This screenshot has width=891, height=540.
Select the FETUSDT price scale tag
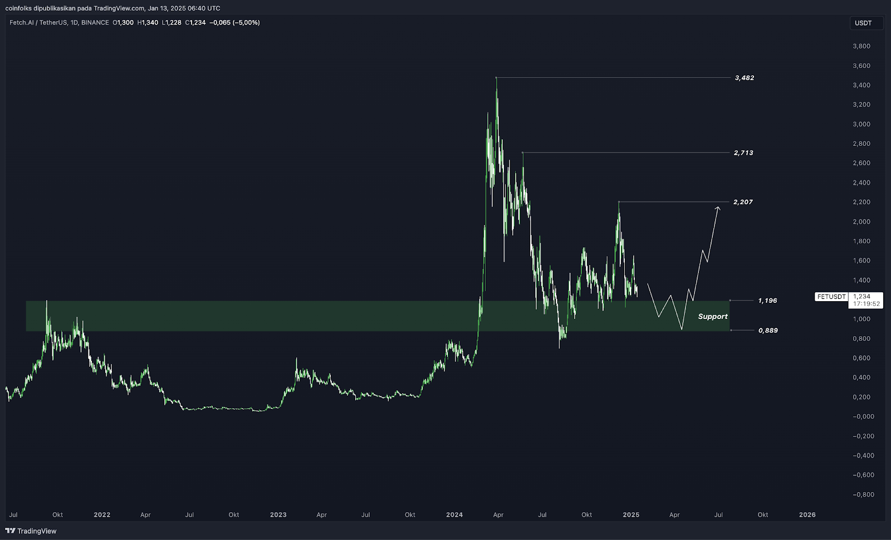pos(831,297)
